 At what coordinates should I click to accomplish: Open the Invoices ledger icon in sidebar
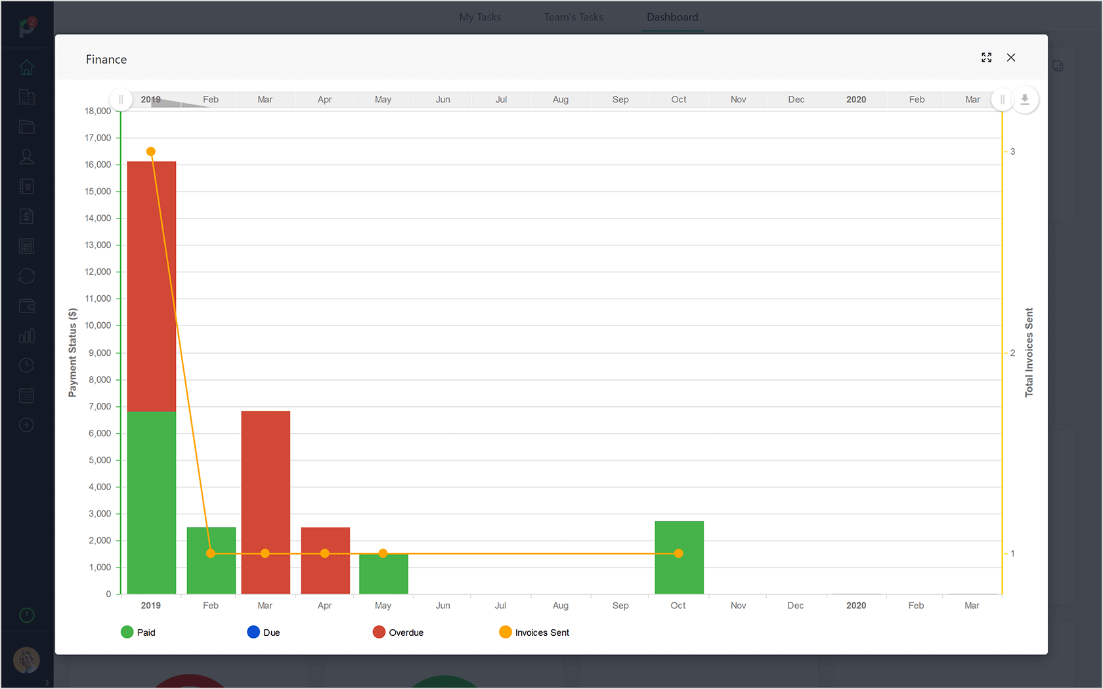[26, 186]
